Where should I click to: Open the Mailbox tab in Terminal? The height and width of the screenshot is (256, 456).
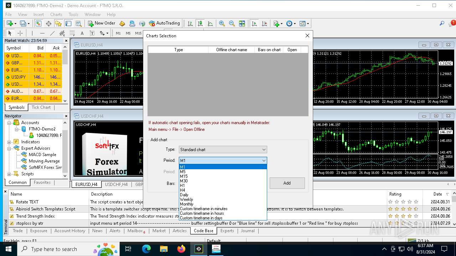(x=136, y=231)
